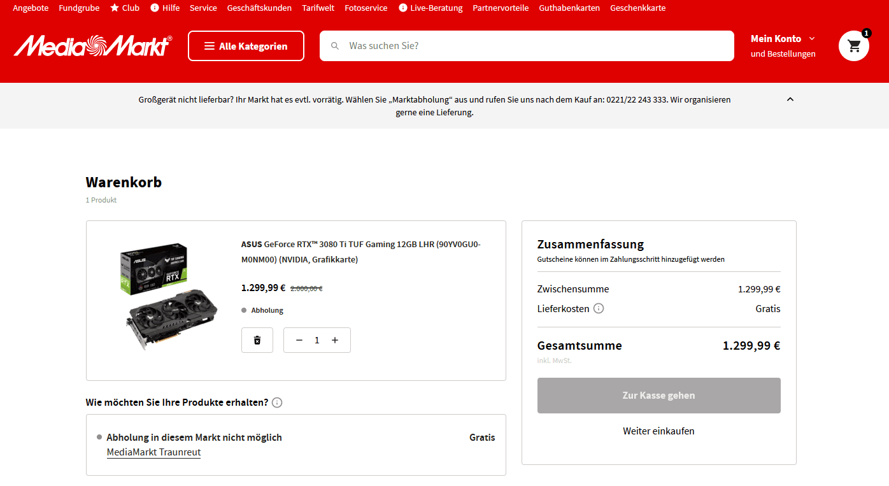The image size is (889, 486).
Task: Open Guthabenkarten in top navigation
Action: point(569,8)
